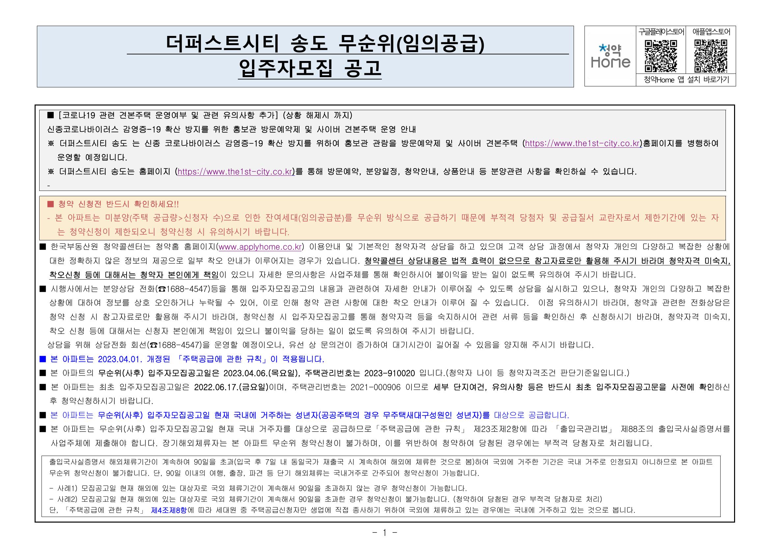Click the date 2023.04.06.(목요일)
Viewport: 770px width, 545px height.
pyautogui.click(x=261, y=373)
